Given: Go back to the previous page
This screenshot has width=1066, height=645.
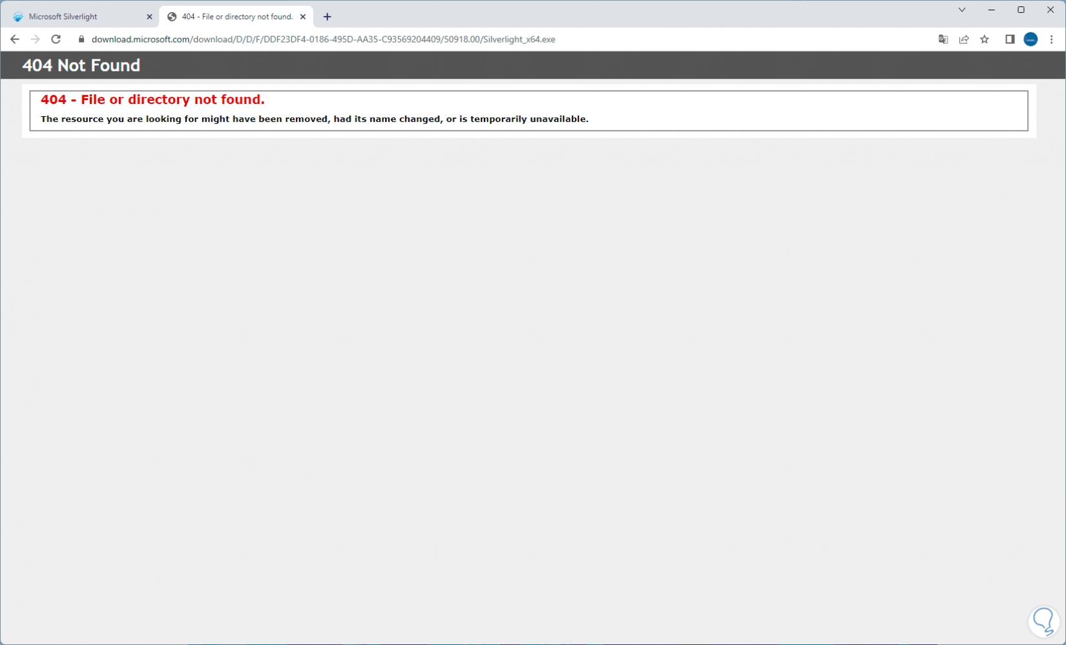Looking at the screenshot, I should click(15, 39).
